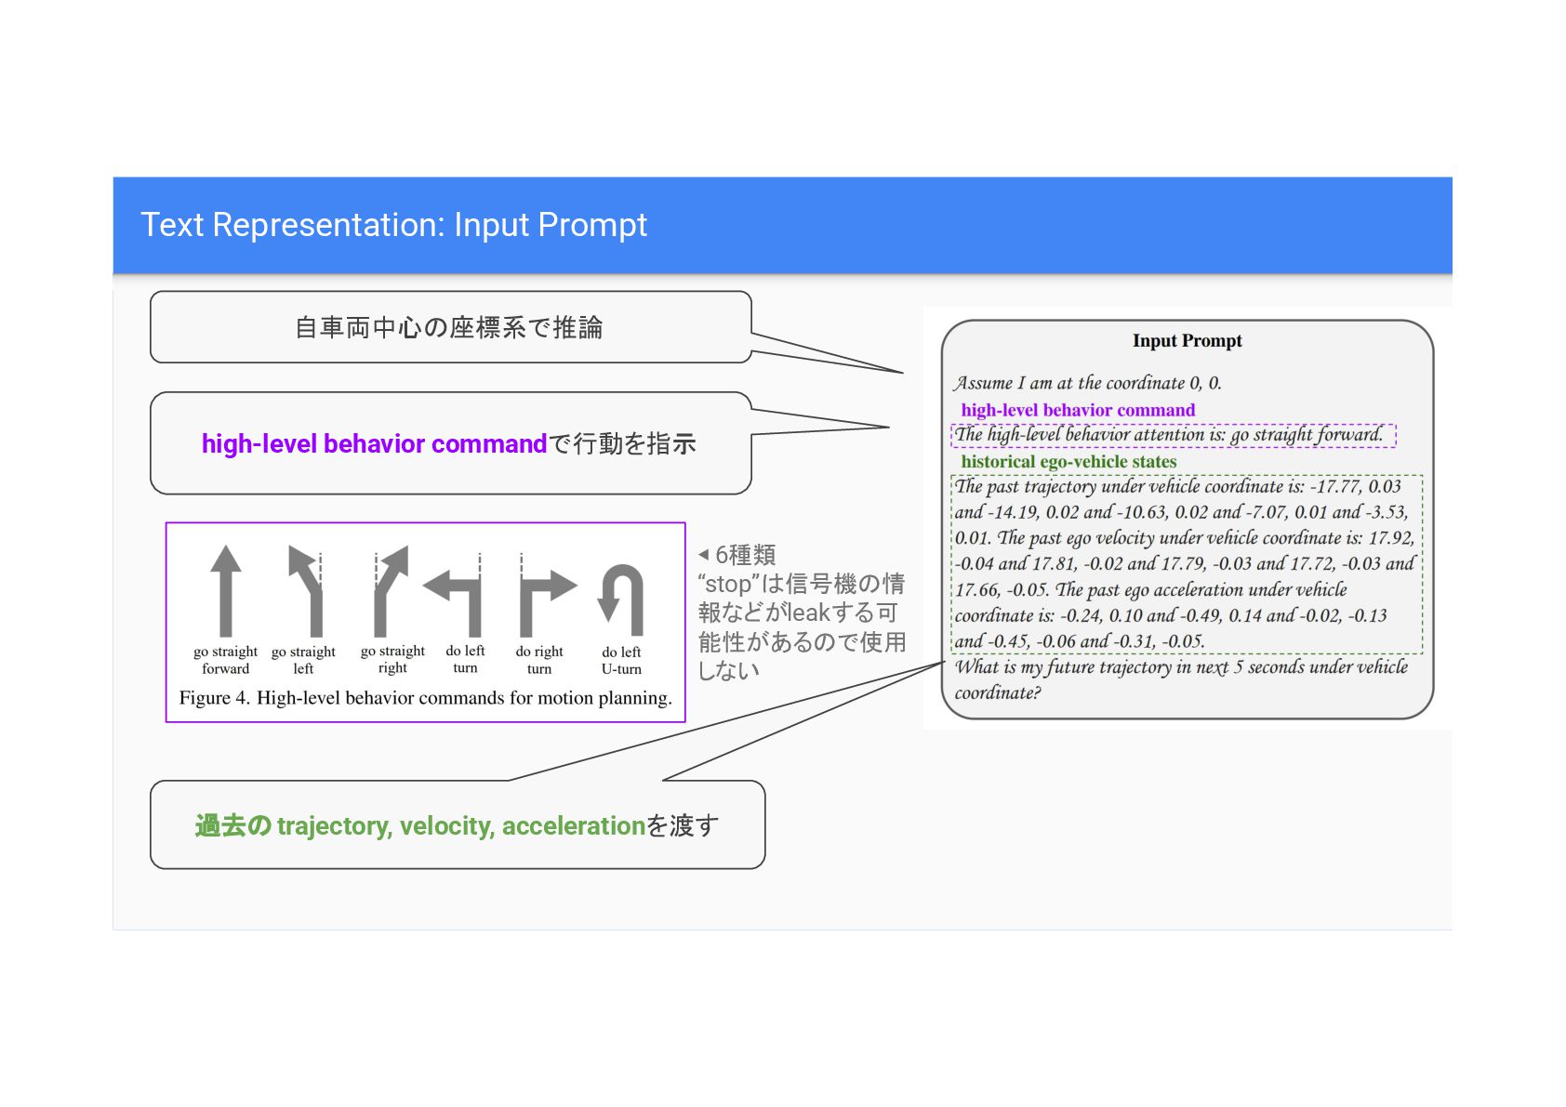The width and height of the screenshot is (1566, 1107).
Task: Click the do left turn arrow icon
Action: click(x=453, y=595)
